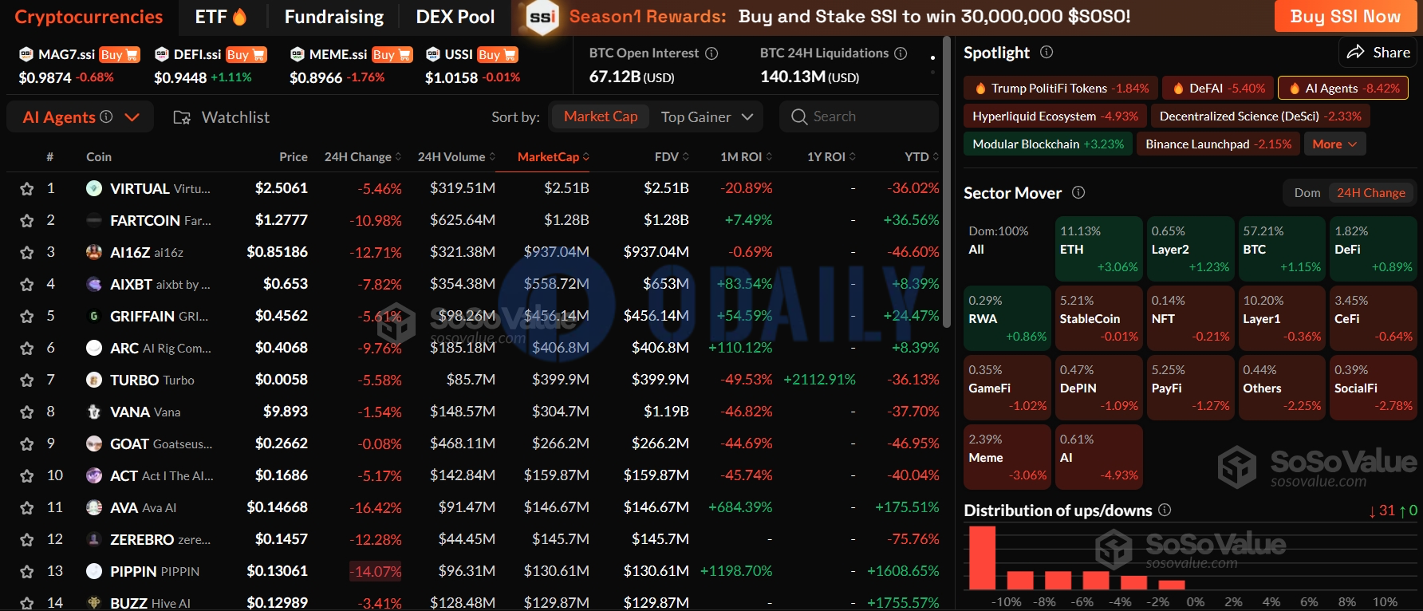
Task: Click Buy button for MAG7.ssi
Action: [119, 54]
